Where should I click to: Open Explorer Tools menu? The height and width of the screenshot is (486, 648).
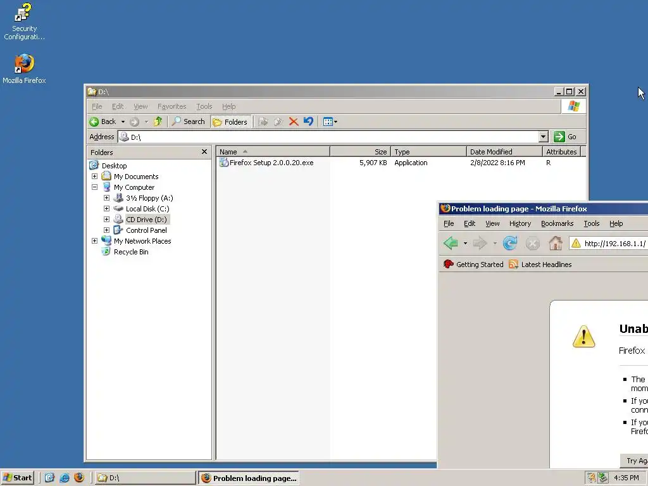[x=204, y=106]
